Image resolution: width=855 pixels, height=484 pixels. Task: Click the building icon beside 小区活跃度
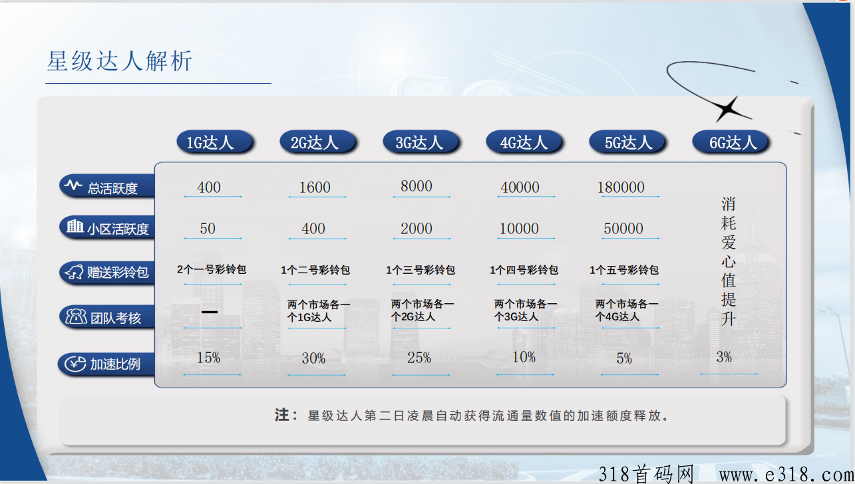click(75, 227)
